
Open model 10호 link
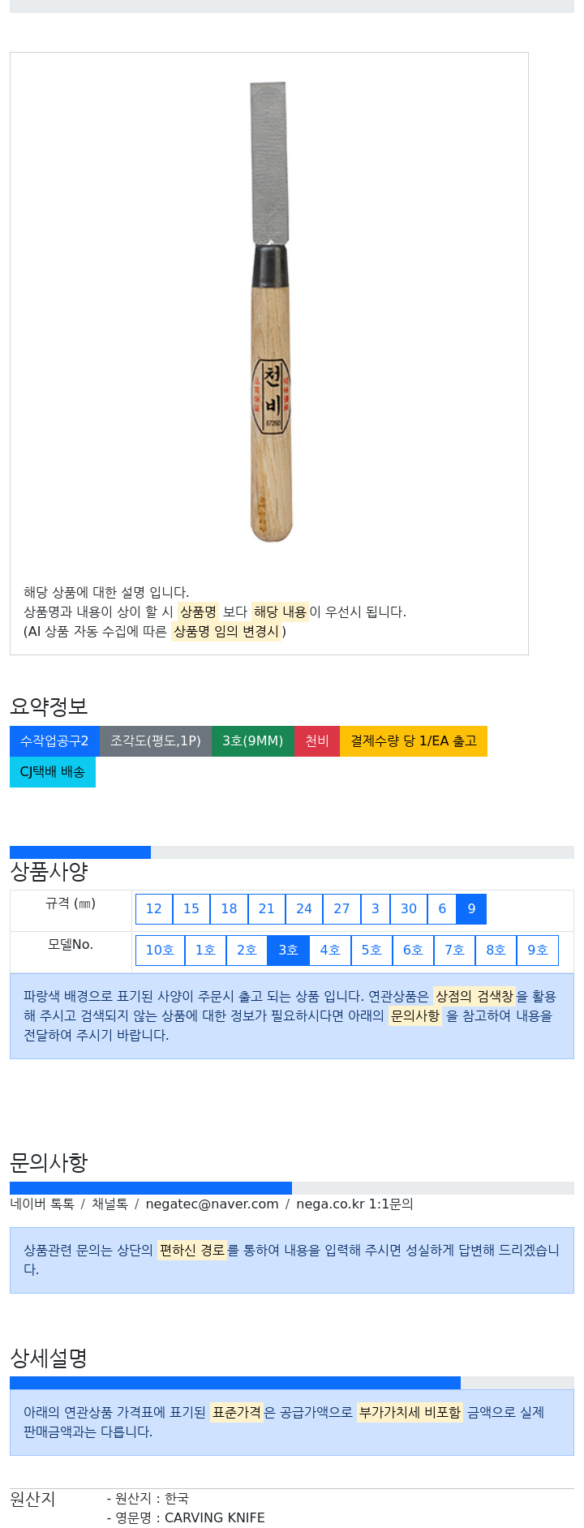[x=160, y=951]
